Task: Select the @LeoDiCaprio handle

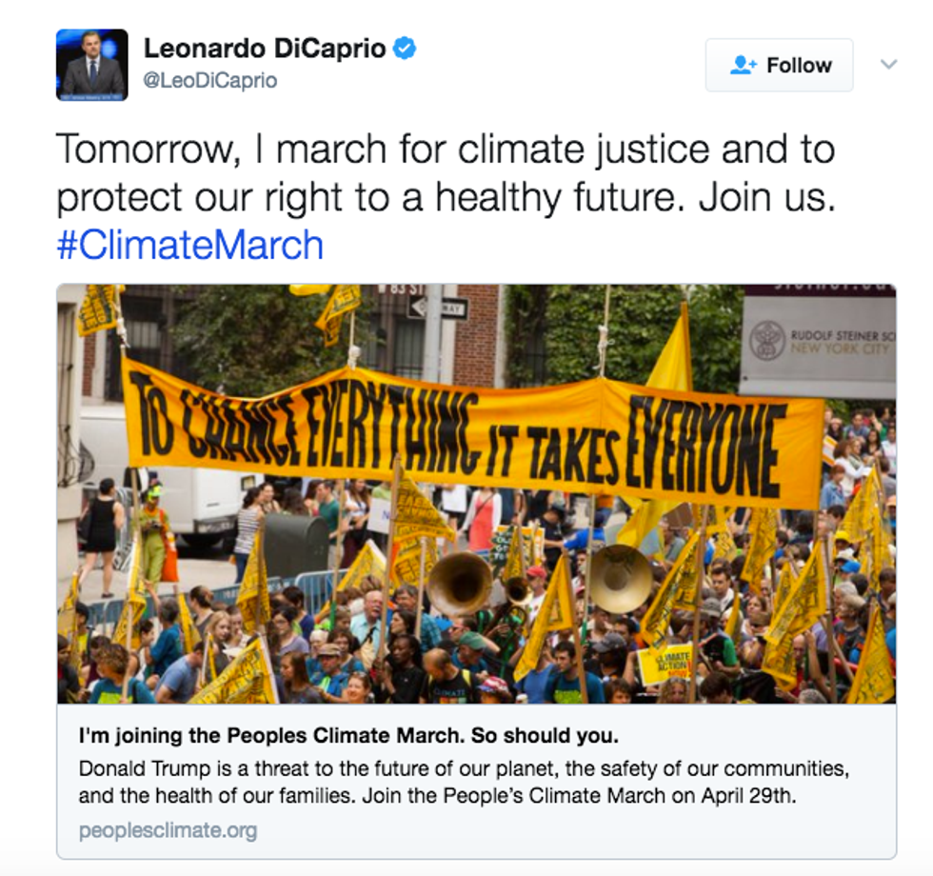Action: 210,80
